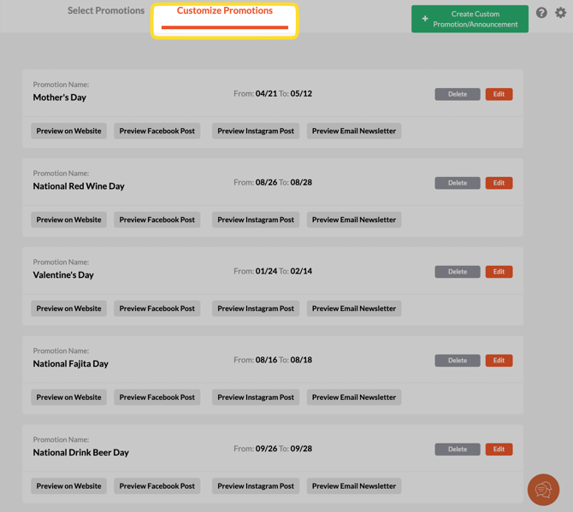Delete the Valentine's Day promotion
The height and width of the screenshot is (512, 573).
pyautogui.click(x=458, y=272)
